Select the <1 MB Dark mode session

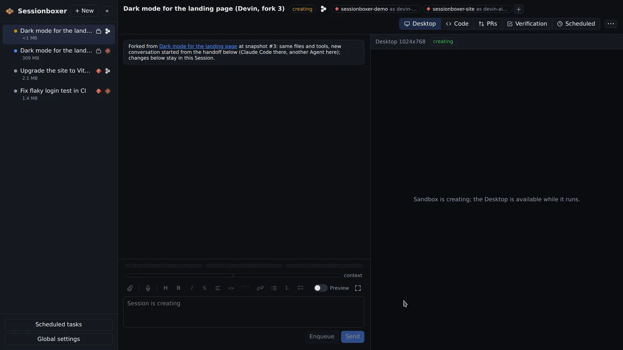58,34
